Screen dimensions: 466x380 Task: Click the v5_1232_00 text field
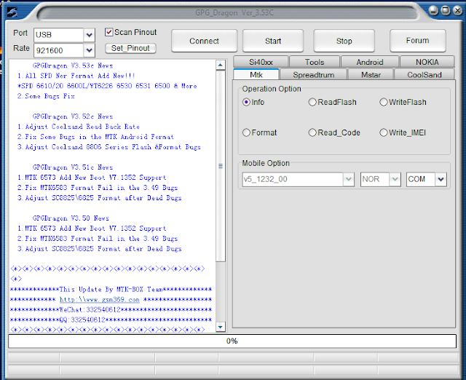tap(293, 179)
